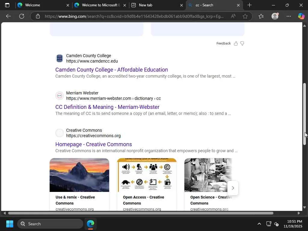Click the Feedback link
Image resolution: width=308 pixels, height=231 pixels.
[x=223, y=43]
